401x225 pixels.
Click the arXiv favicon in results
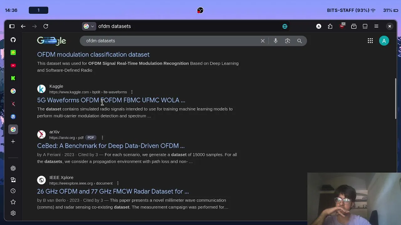click(41, 134)
